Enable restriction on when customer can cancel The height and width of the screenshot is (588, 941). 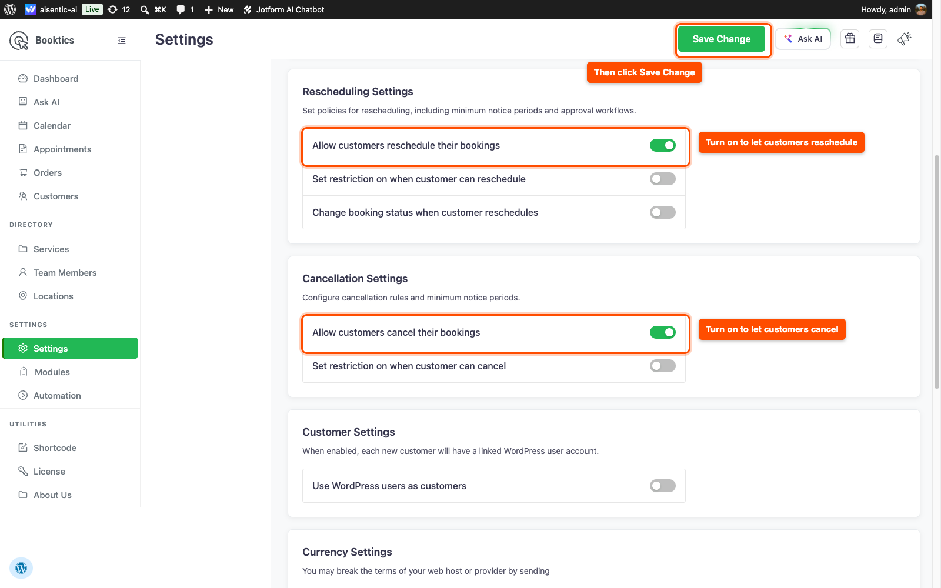(x=663, y=366)
